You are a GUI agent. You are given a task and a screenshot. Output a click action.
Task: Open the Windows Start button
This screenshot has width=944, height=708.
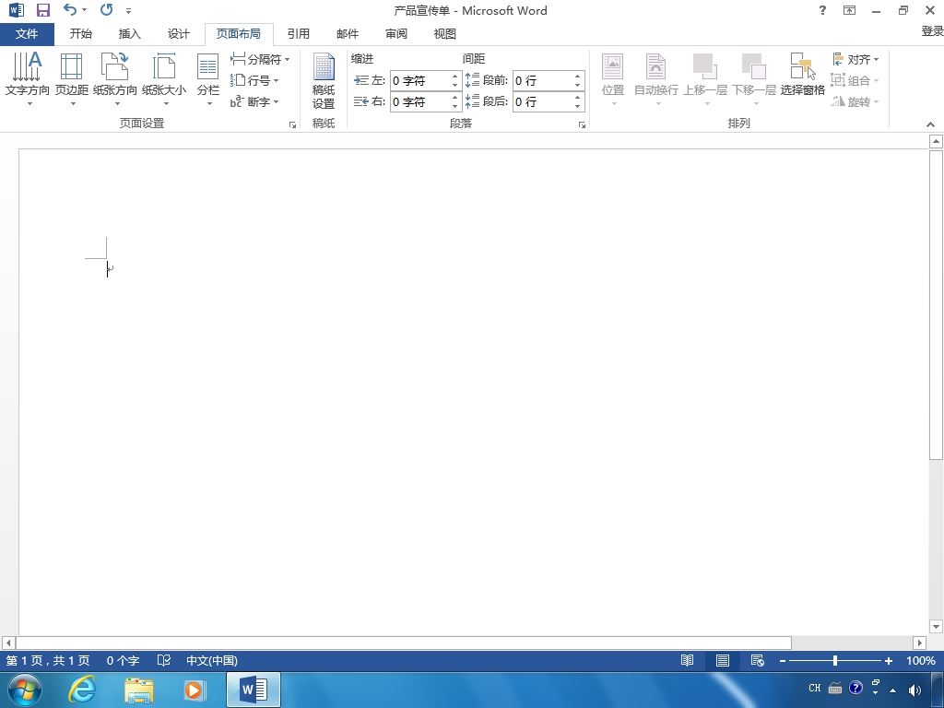tap(24, 690)
